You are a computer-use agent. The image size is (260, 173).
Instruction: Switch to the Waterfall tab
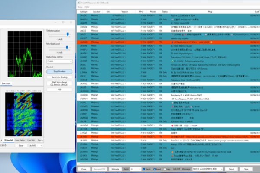(x=9, y=140)
